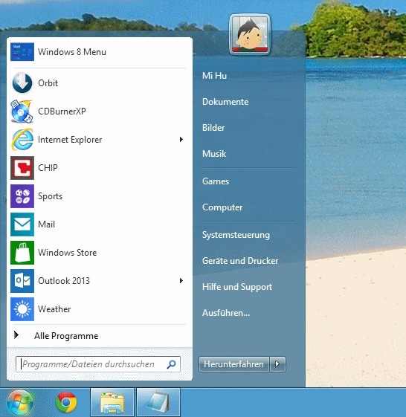Open shutdown options arrow beside Herunterfahren
Image resolution: width=406 pixels, height=417 pixels.
tap(277, 364)
